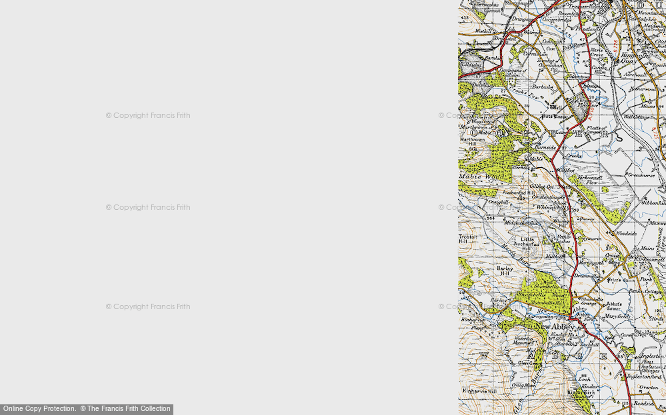Viewport: 666px width, 415px height.
Task: Select the Burnside label
Action: click(x=545, y=147)
